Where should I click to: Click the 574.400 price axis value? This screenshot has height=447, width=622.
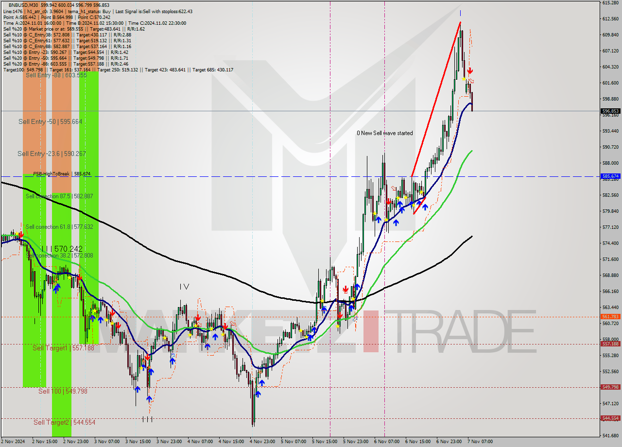pos(610,243)
